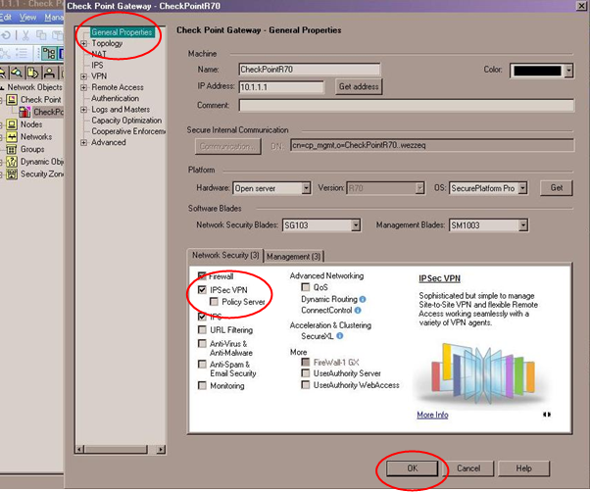Viewport: 590px width, 492px height.
Task: Open the Users tab icon in objects tree
Action: [x=49, y=73]
